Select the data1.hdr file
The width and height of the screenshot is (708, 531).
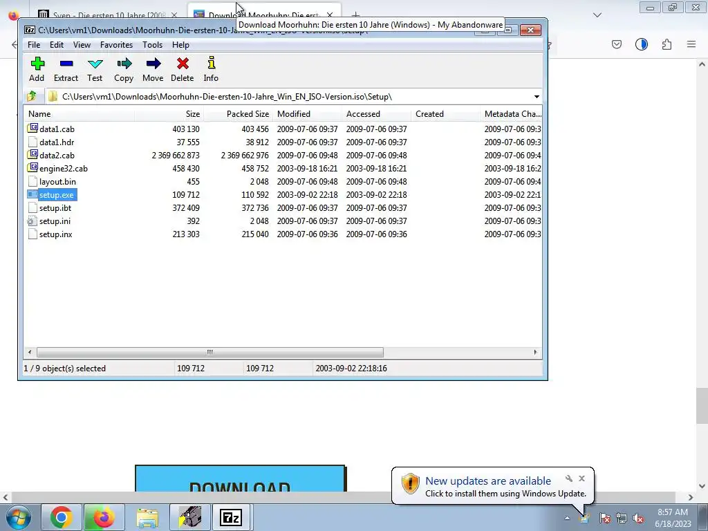pyautogui.click(x=57, y=142)
